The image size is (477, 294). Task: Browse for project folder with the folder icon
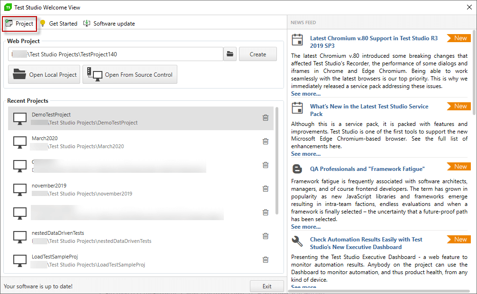(230, 54)
